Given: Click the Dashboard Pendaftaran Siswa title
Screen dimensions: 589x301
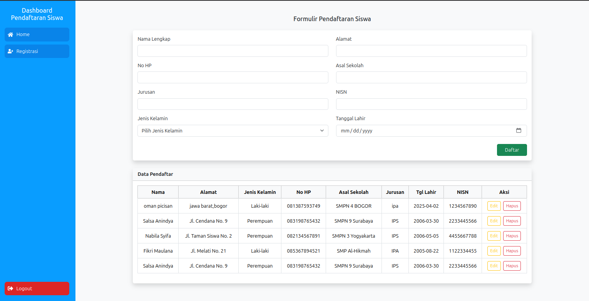Looking at the screenshot, I should tap(37, 14).
